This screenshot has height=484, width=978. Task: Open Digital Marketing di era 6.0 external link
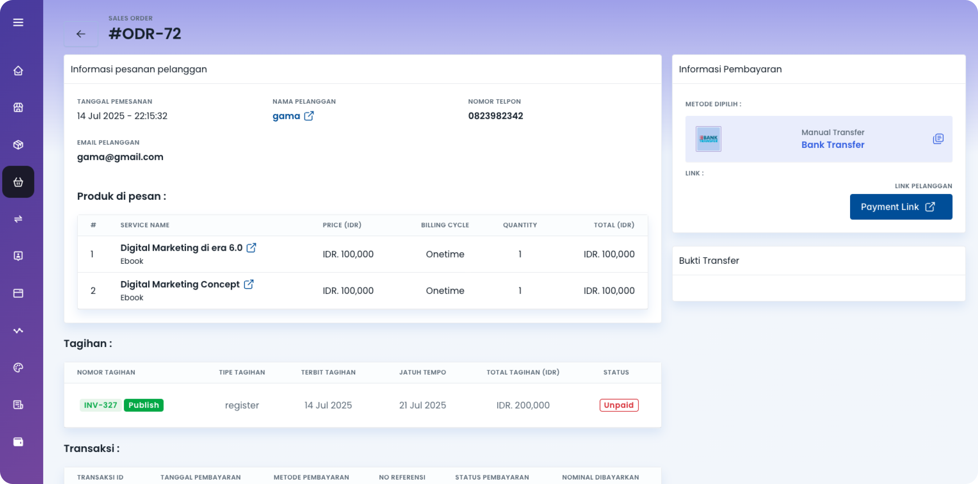click(251, 248)
